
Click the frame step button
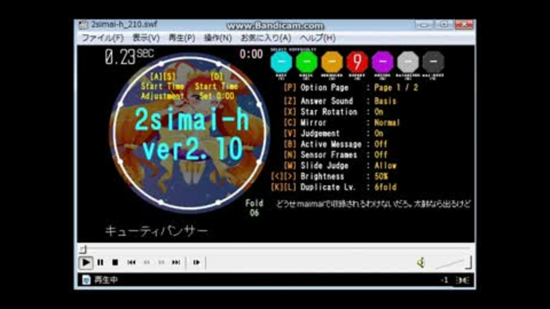[196, 263]
